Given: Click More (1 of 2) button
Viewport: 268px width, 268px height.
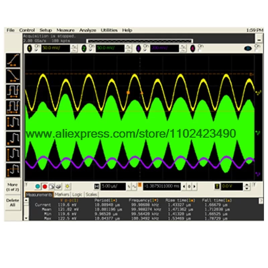Looking at the screenshot, I should pyautogui.click(x=13, y=187).
